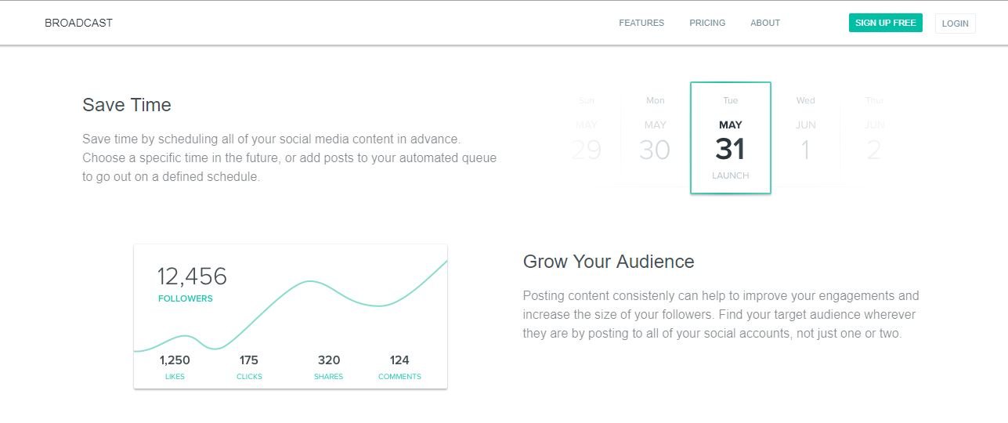
Task: Click the Grow Your Audience heading
Action: pyautogui.click(x=609, y=262)
